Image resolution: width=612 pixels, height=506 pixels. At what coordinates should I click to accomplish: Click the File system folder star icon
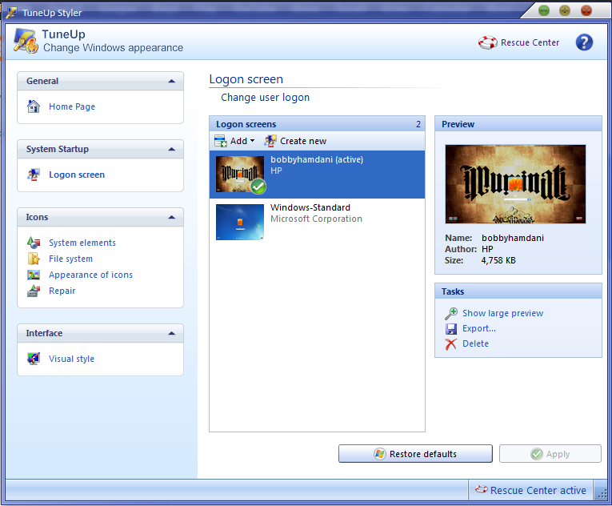point(34,259)
